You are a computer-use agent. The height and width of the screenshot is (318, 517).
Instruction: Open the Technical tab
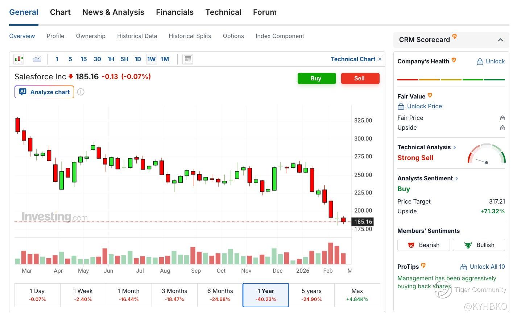(223, 12)
